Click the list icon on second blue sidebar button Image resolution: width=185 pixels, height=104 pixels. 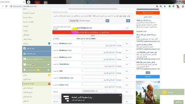click(x=24, y=54)
